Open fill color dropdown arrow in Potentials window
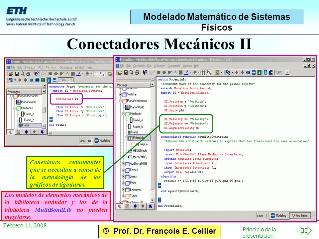319x239 pixels. (199, 73)
